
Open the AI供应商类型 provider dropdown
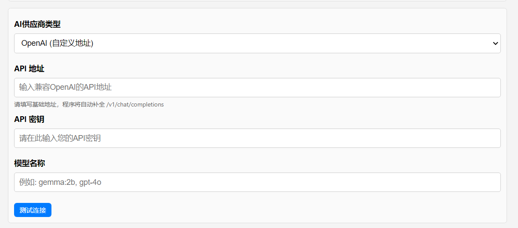(x=257, y=43)
